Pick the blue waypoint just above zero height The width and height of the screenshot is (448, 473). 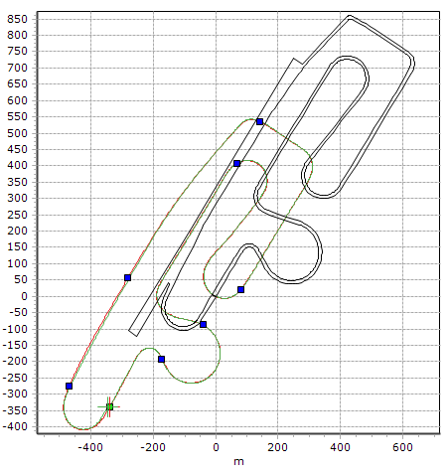240,290
